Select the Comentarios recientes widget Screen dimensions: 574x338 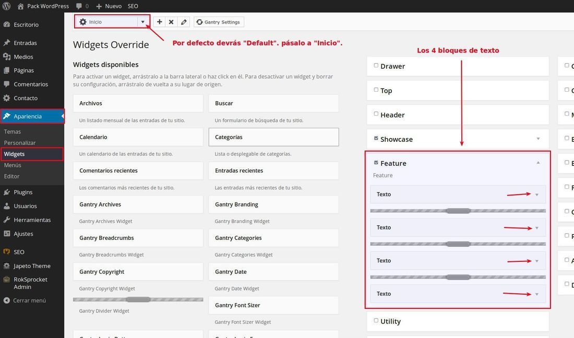[138, 171]
